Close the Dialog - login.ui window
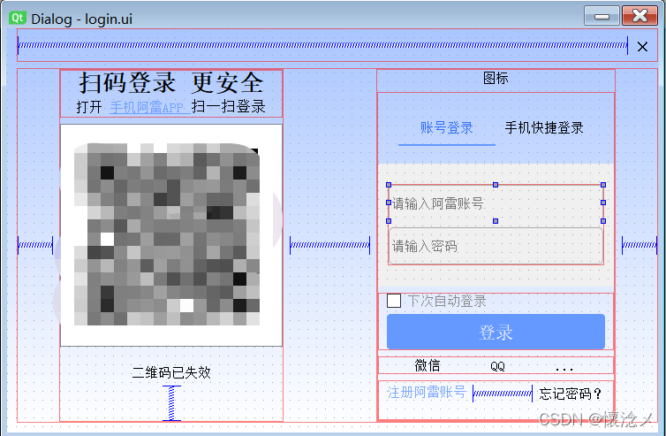Screen dimensions: 666x436 (x=640, y=16)
